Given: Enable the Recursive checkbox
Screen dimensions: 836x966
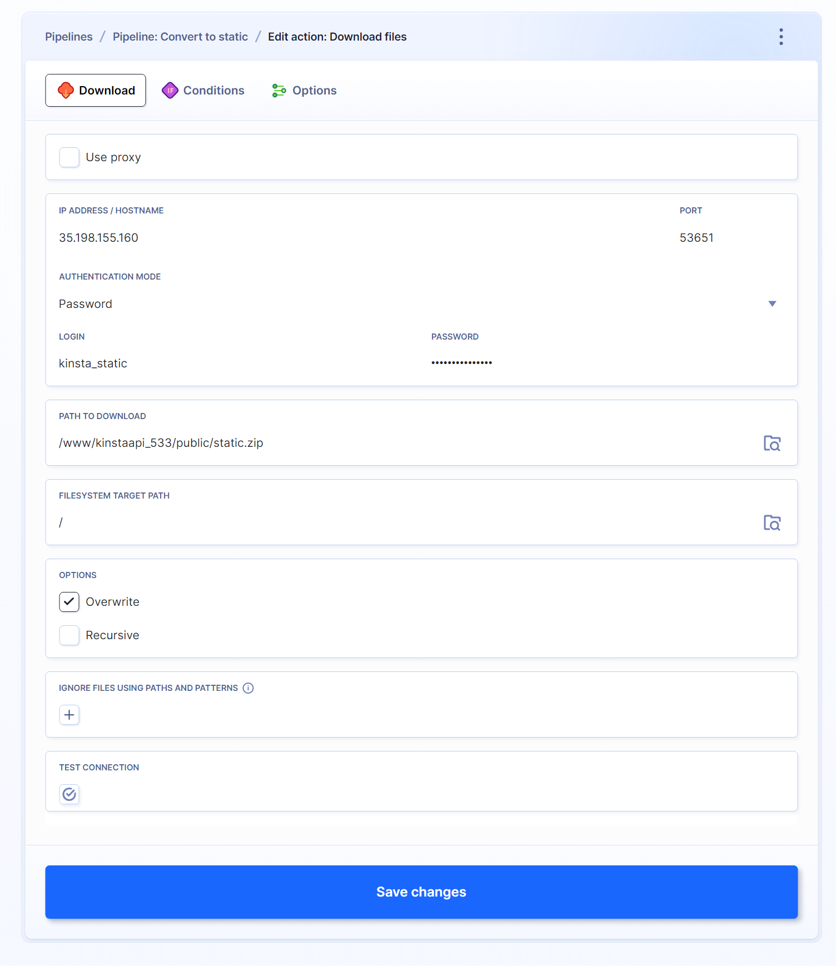Looking at the screenshot, I should coord(69,635).
